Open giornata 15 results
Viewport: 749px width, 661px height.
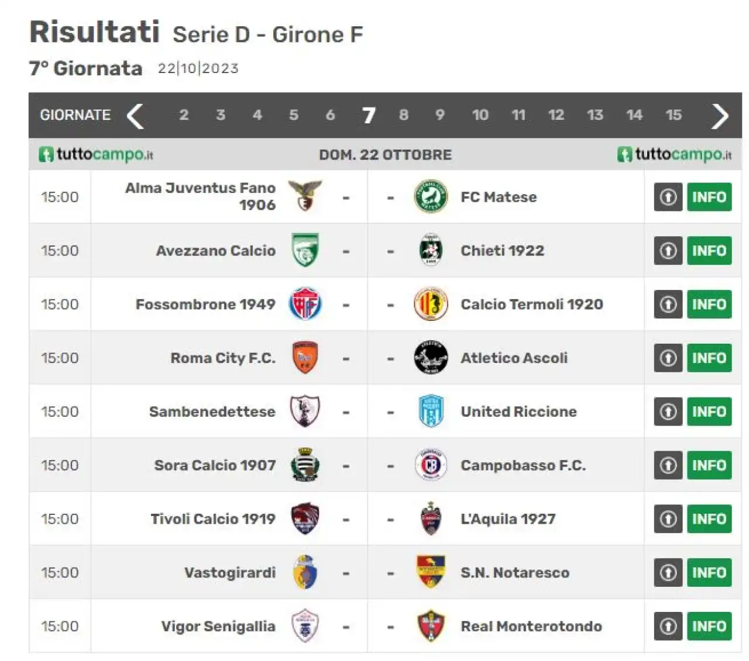(x=674, y=115)
